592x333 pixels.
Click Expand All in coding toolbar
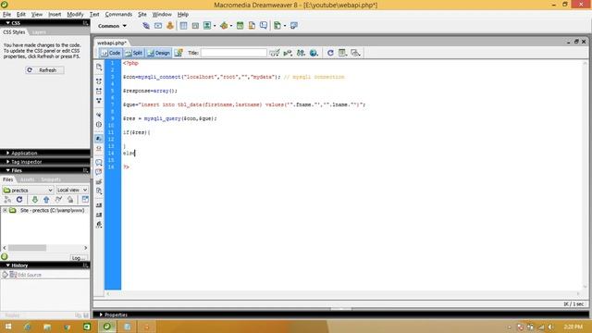pos(99,101)
